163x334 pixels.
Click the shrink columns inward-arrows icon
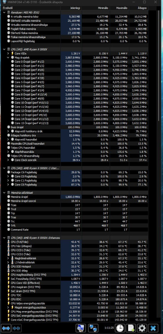point(16,328)
